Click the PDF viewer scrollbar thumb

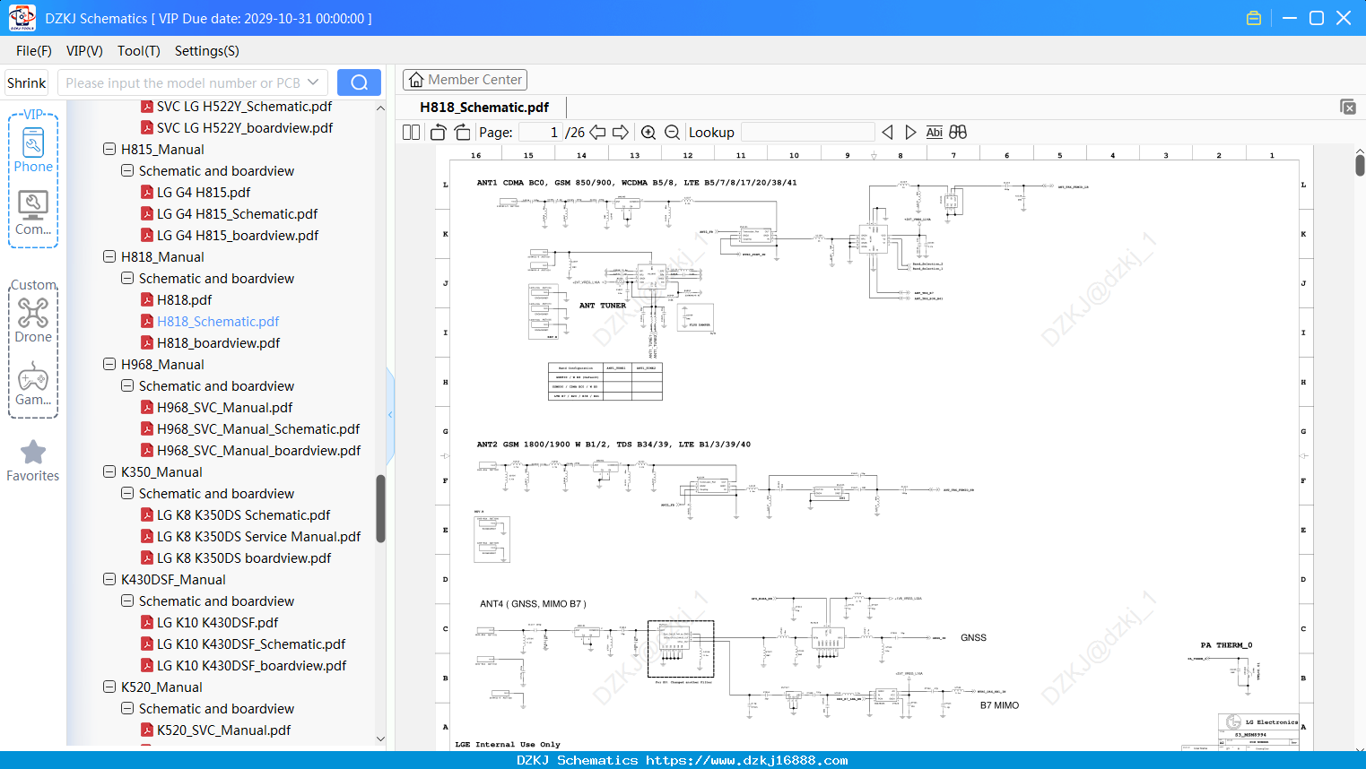(x=1360, y=165)
